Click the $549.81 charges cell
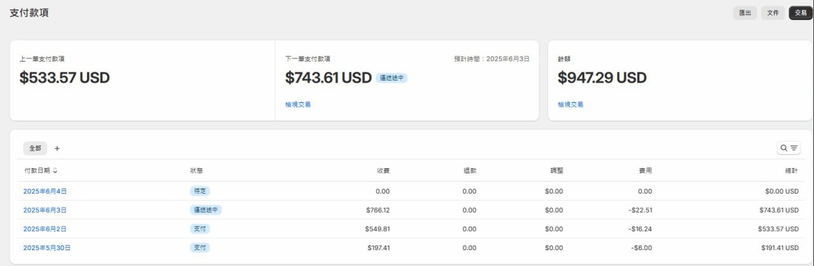The width and height of the screenshot is (814, 266). pyautogui.click(x=378, y=229)
